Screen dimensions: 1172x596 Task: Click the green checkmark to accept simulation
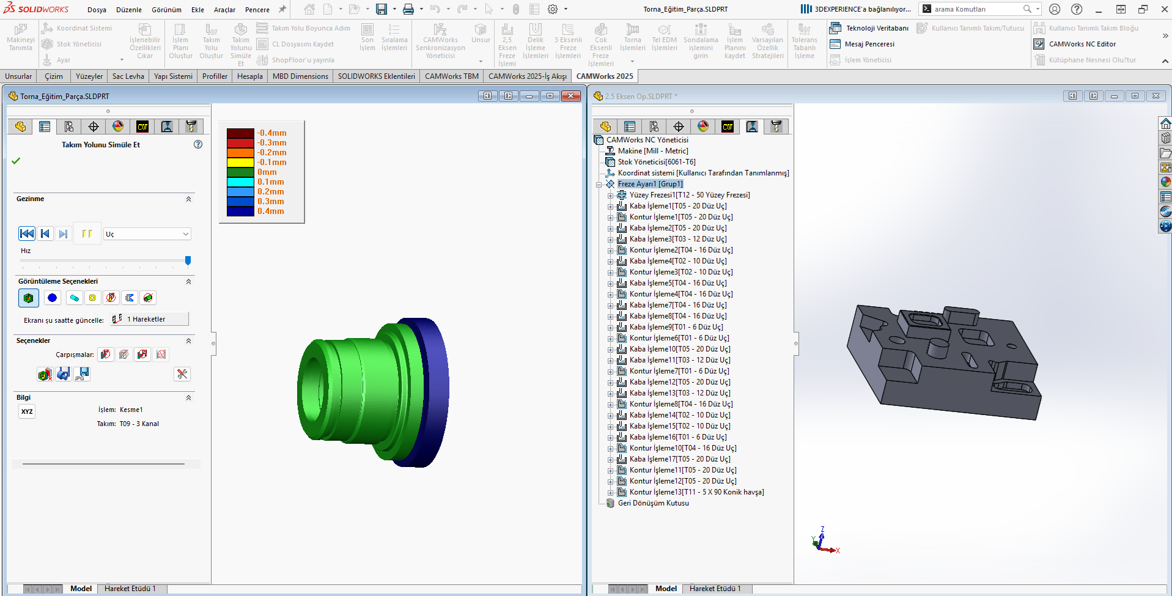[16, 161]
